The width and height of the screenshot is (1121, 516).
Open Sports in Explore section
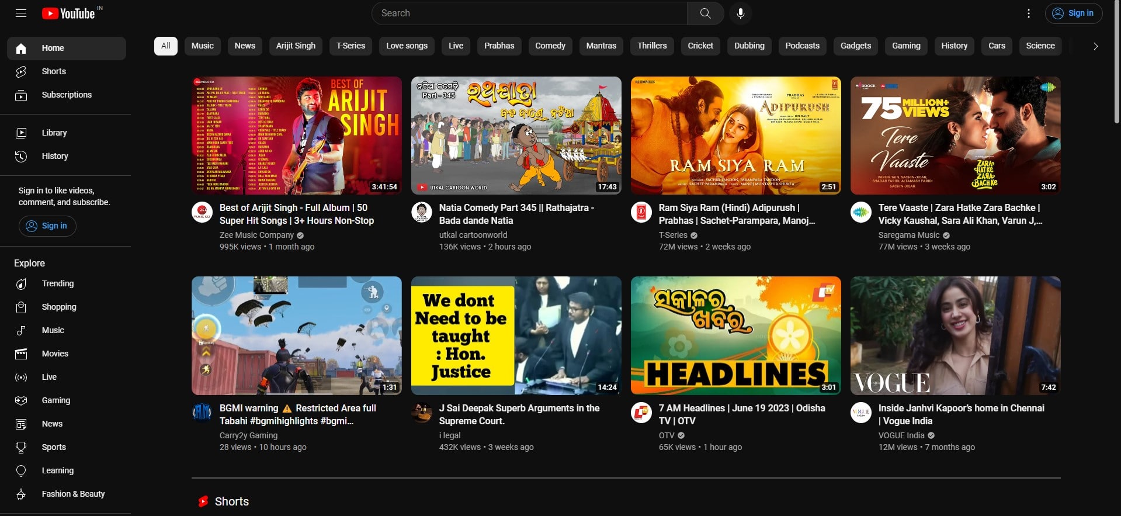pos(67,447)
